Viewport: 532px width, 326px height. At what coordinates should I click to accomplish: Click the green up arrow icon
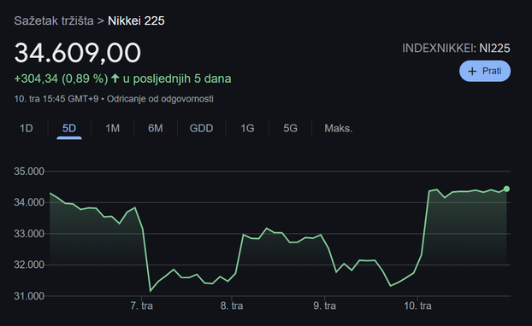[115, 79]
